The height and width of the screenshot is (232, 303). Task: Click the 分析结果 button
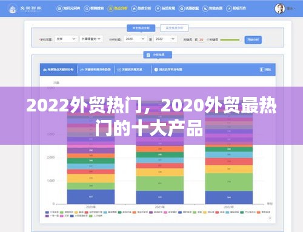pyautogui.click(x=158, y=55)
